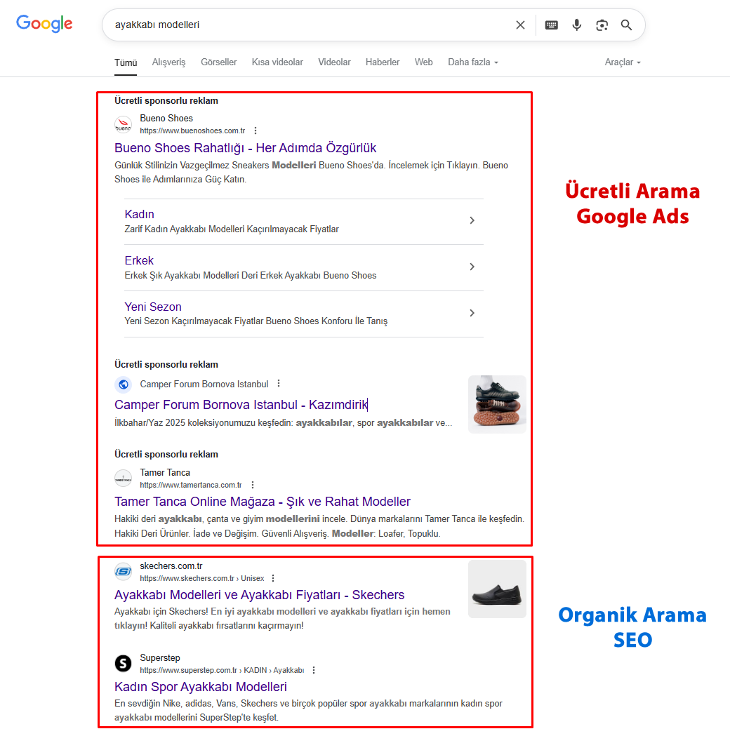Open more options next to Camper Forum Bornova
Screen dimensions: 730x736
[279, 384]
